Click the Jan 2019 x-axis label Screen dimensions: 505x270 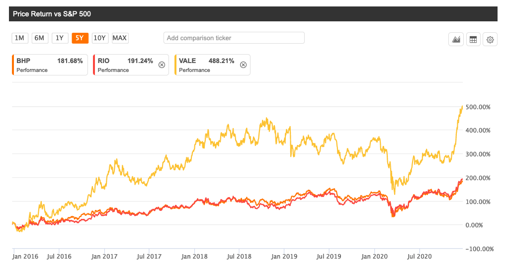click(x=284, y=257)
